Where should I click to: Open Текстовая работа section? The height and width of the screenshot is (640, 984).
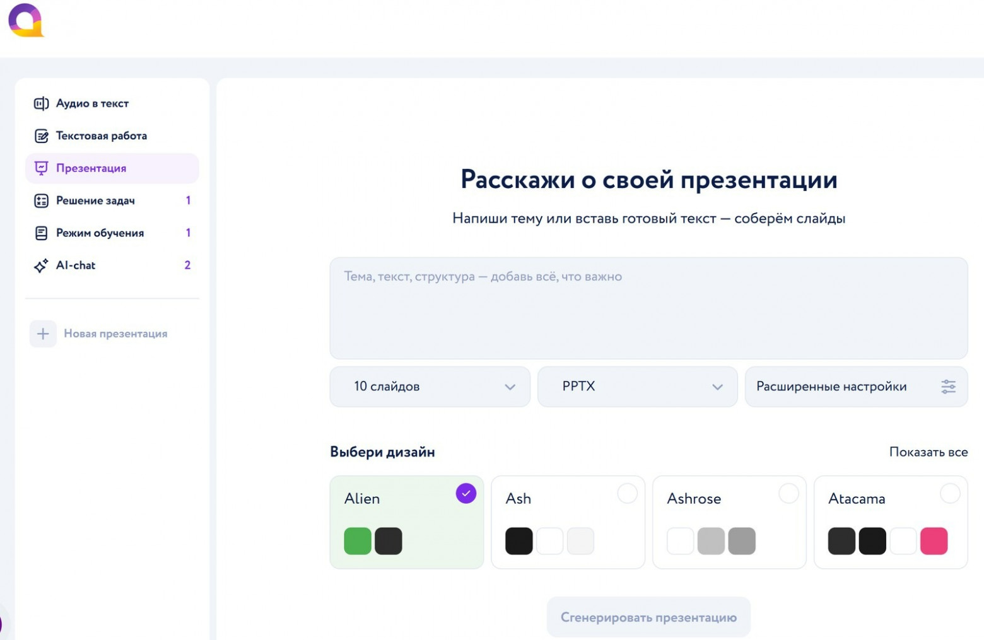coord(112,136)
